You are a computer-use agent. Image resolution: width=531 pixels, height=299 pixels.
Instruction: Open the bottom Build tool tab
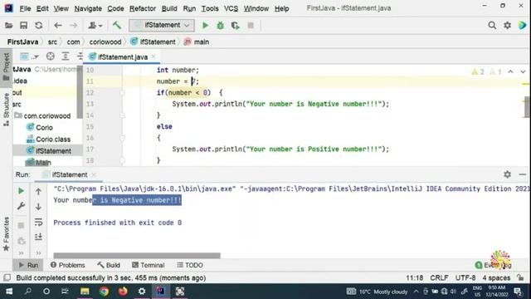click(x=109, y=265)
